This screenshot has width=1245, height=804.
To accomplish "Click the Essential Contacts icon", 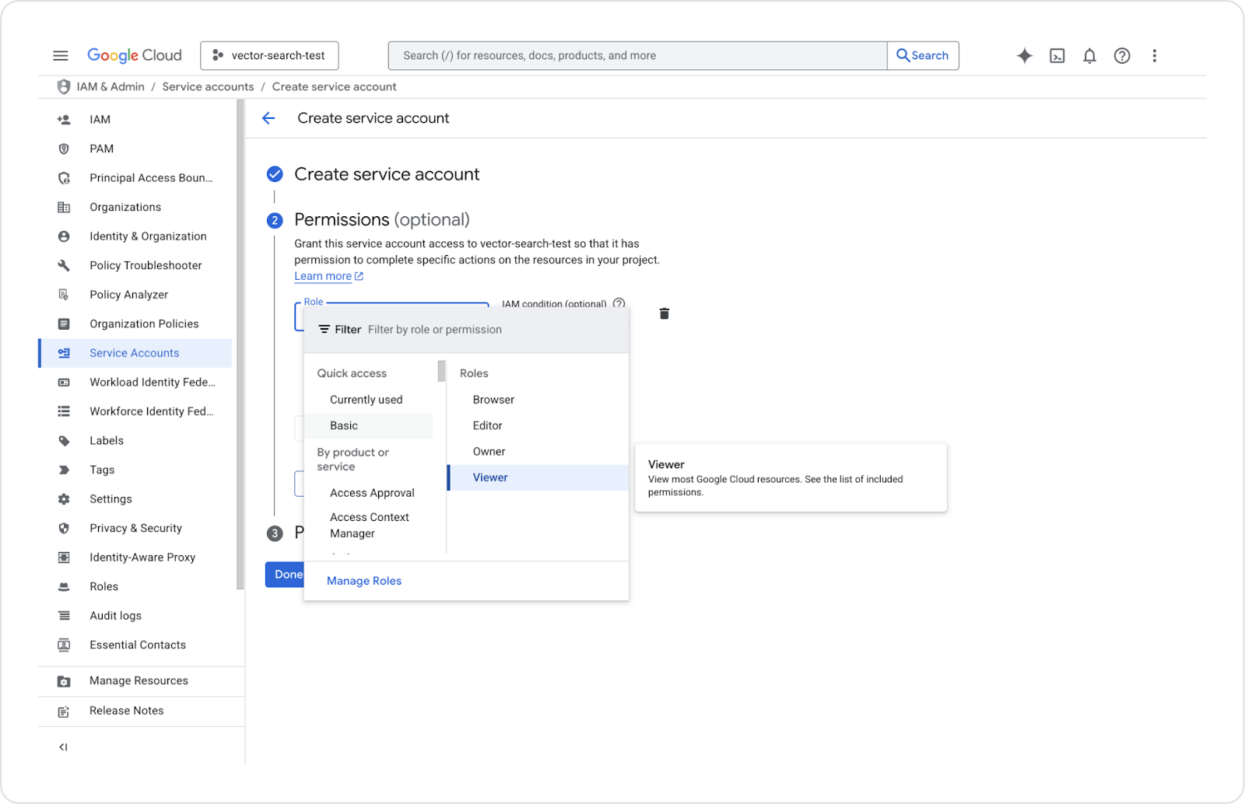I will 64,645.
